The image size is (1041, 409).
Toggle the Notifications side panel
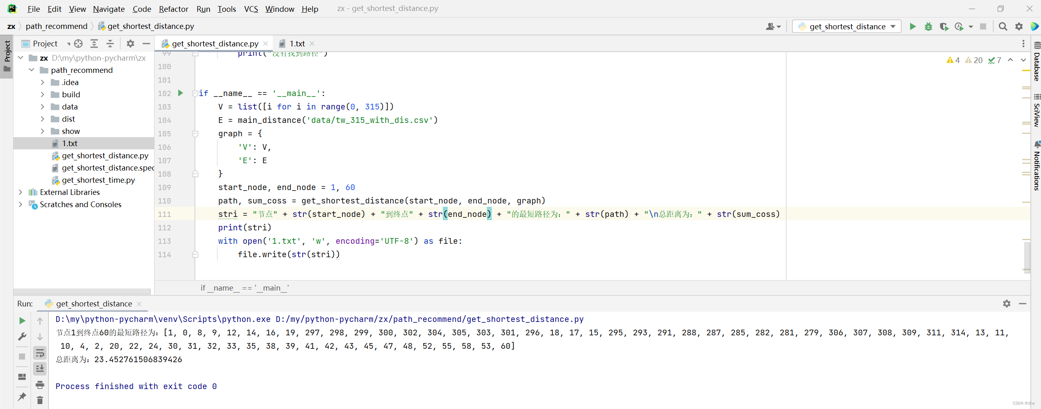1037,166
